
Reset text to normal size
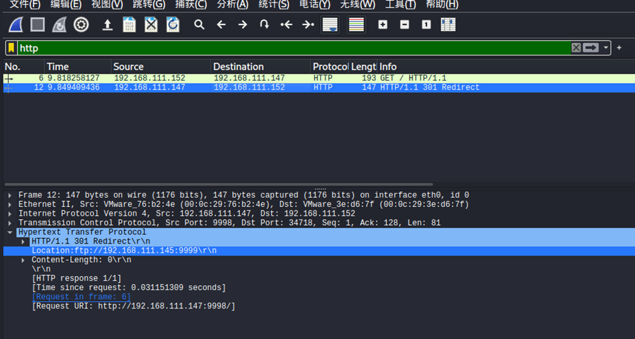pyautogui.click(x=426, y=25)
